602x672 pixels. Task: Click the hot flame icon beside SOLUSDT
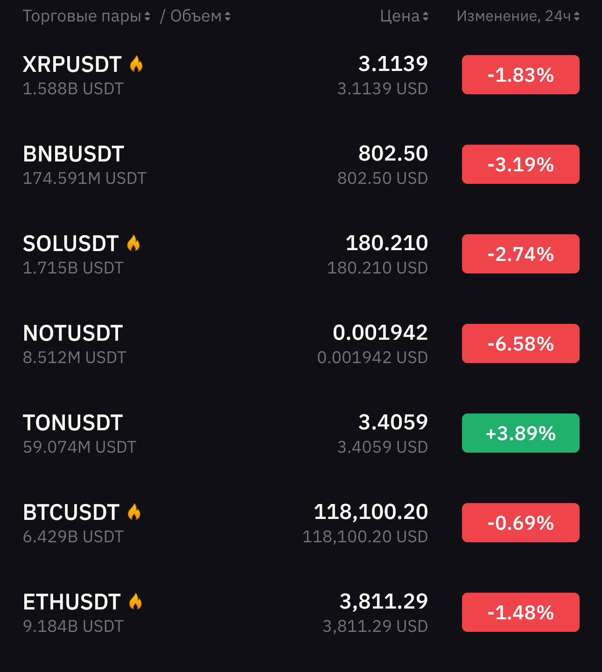pos(133,243)
